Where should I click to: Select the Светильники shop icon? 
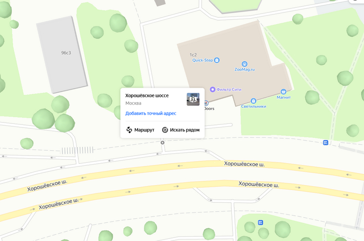[254, 101]
